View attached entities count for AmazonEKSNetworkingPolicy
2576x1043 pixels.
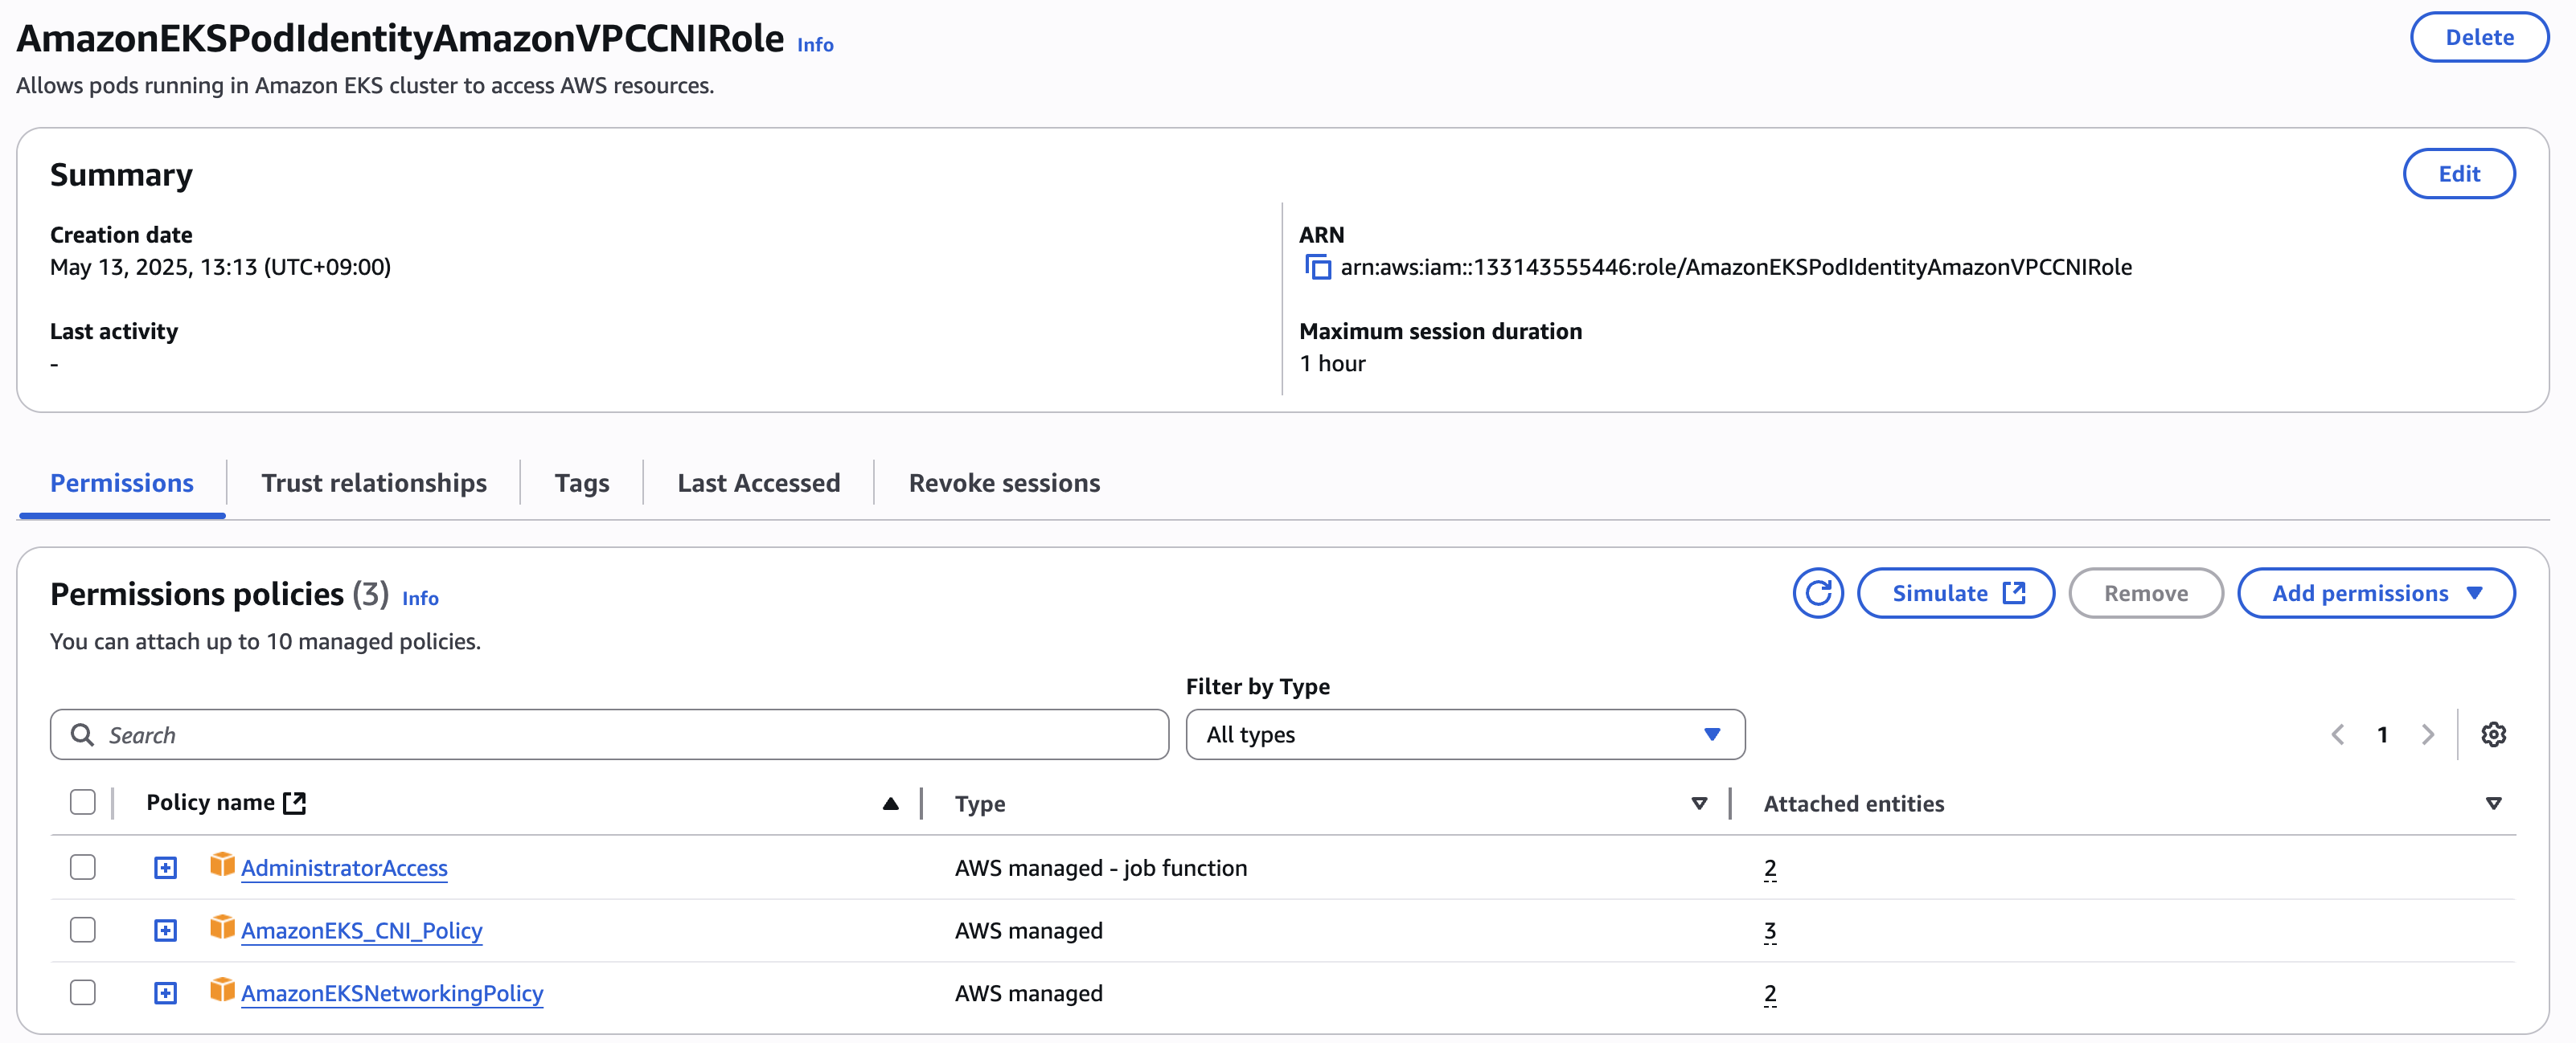click(x=1770, y=994)
